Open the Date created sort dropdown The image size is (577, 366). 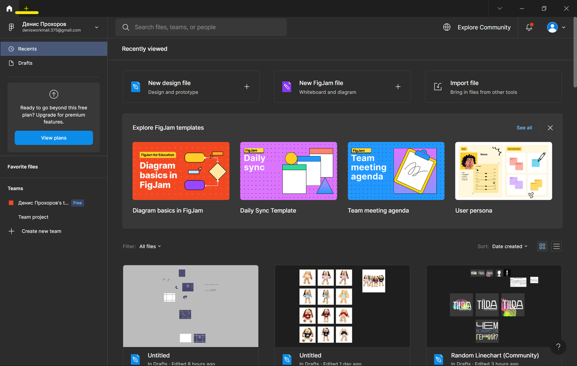click(x=510, y=246)
